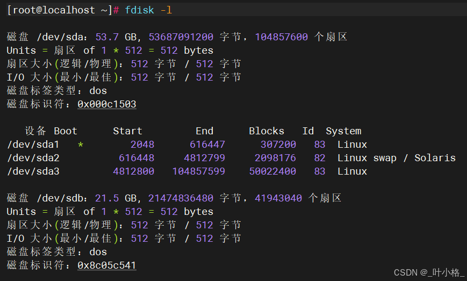The height and width of the screenshot is (281, 467).
Task: Click the End value 4812799
Action: tap(204, 158)
